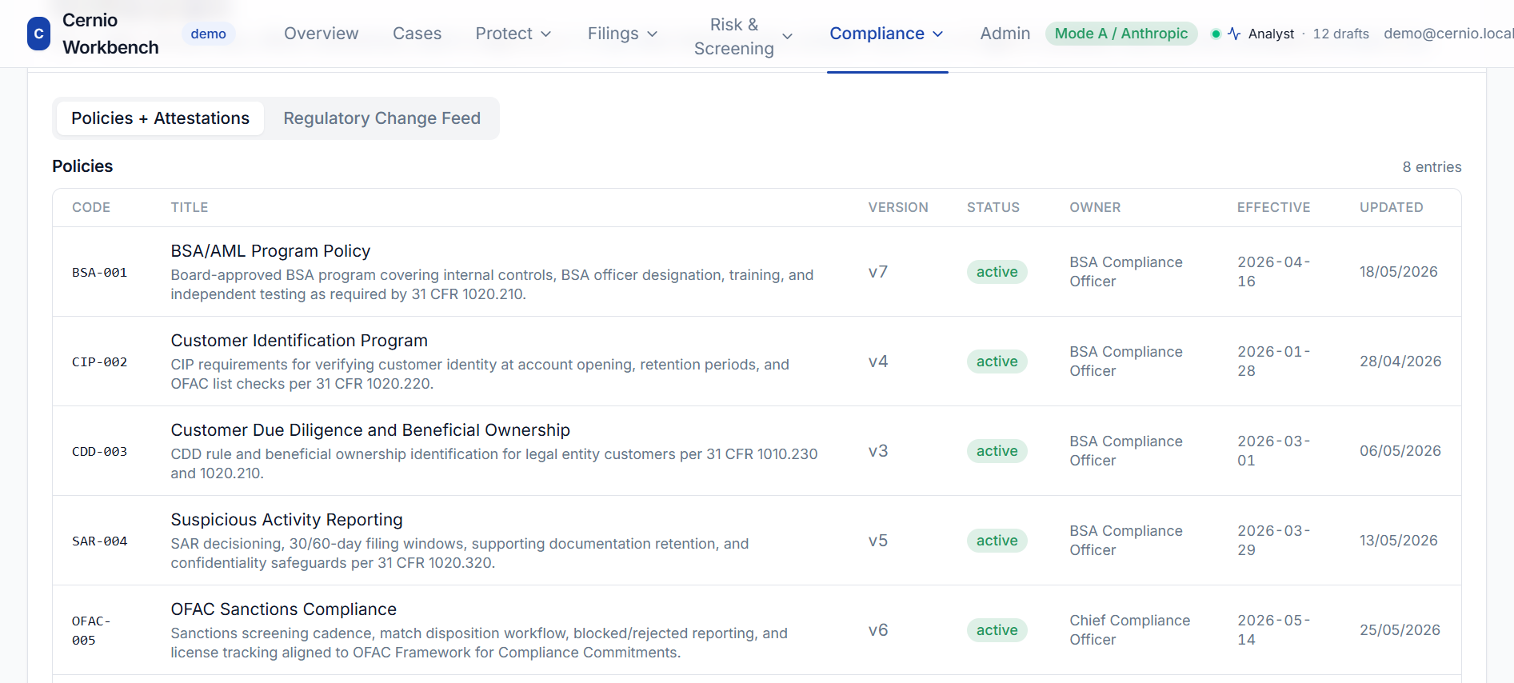Open the BSA/AML Program Policy row
Screen dimensions: 1514x683
757,272
